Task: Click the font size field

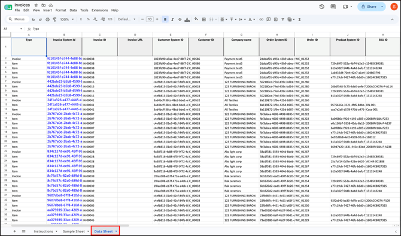Action: pyautogui.click(x=150, y=19)
